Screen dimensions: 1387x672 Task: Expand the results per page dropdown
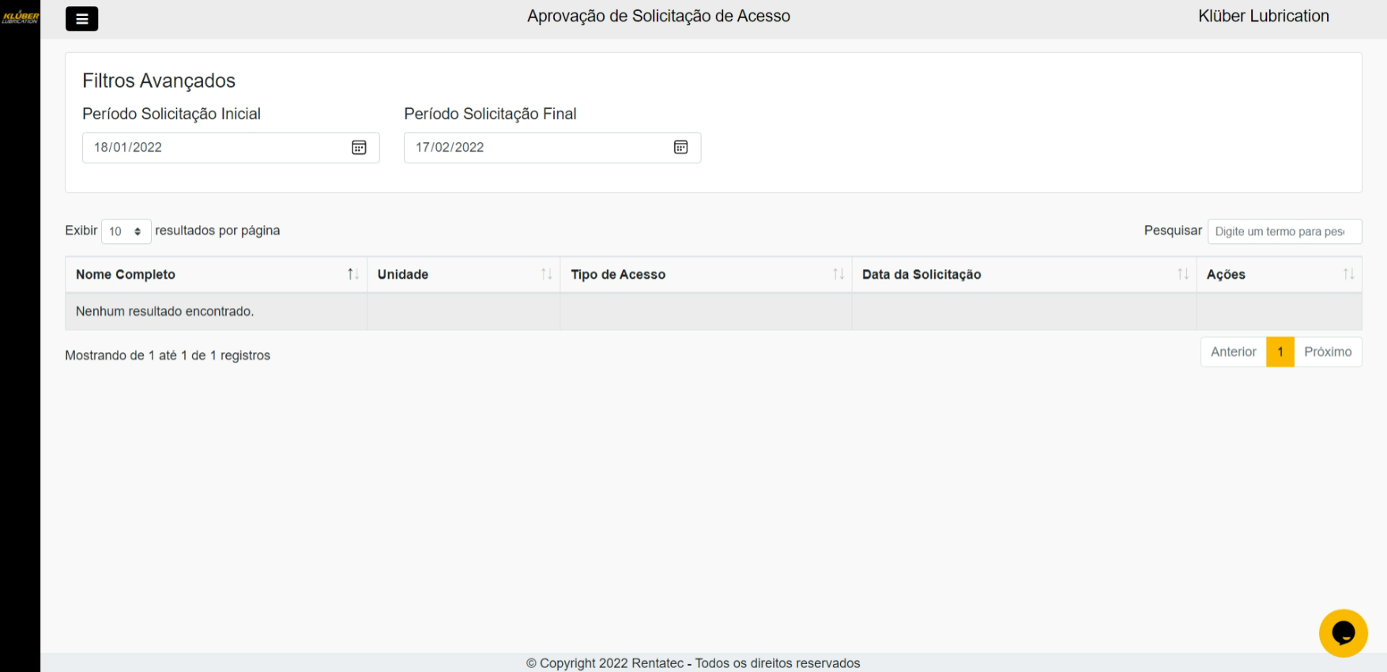[x=126, y=231]
